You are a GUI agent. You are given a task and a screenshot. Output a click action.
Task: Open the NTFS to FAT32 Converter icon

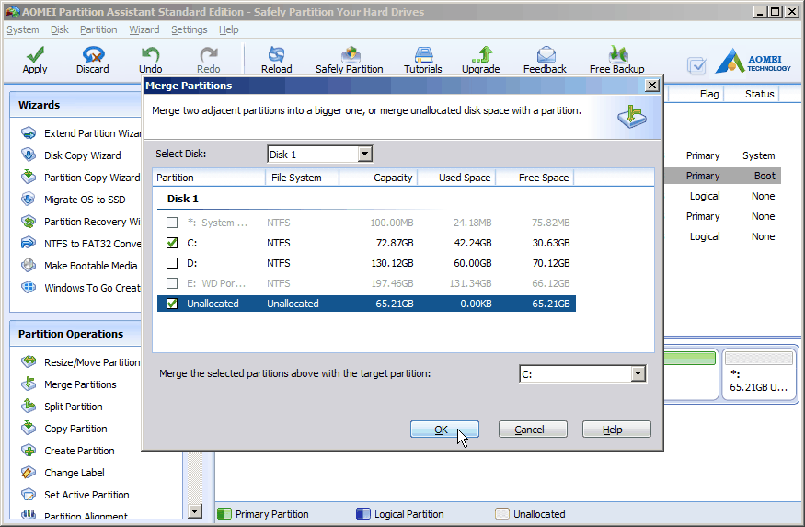tap(29, 243)
